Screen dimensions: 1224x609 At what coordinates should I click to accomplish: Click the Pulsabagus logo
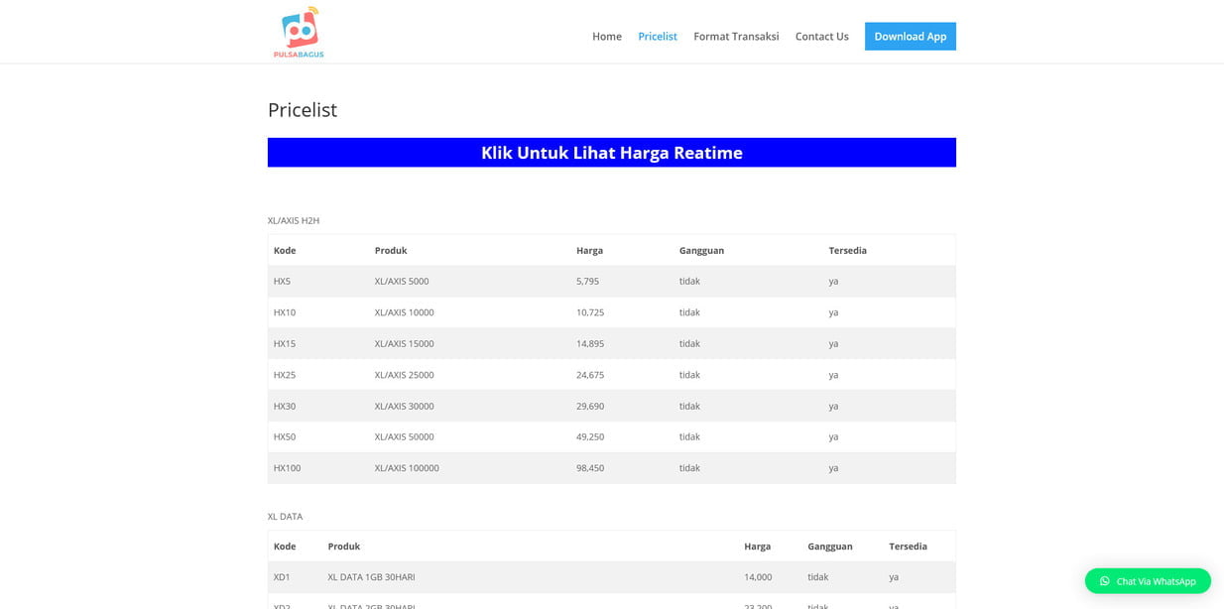pyautogui.click(x=299, y=32)
